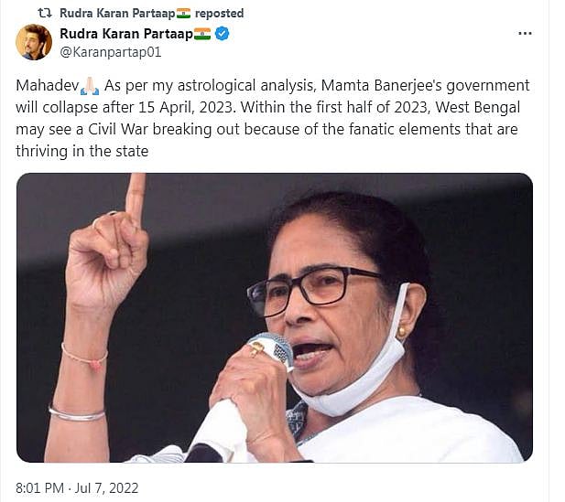This screenshot has height=502, width=565.
Task: Open the tweet's attached photo
Action: click(x=275, y=317)
